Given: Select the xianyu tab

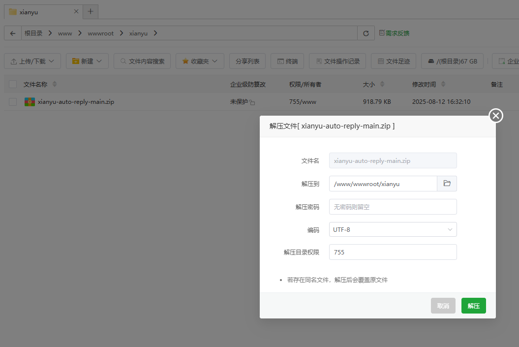Looking at the screenshot, I should 43,12.
